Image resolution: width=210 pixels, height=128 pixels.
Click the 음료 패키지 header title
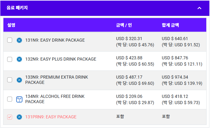pos(17,8)
